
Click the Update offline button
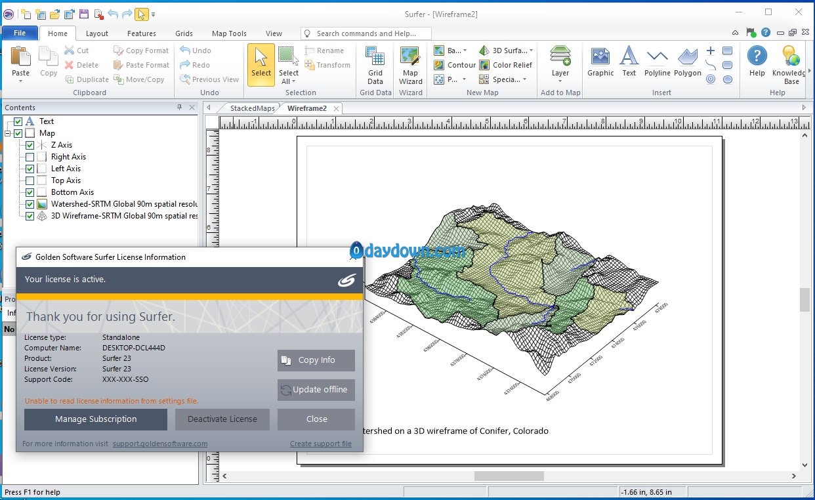316,390
